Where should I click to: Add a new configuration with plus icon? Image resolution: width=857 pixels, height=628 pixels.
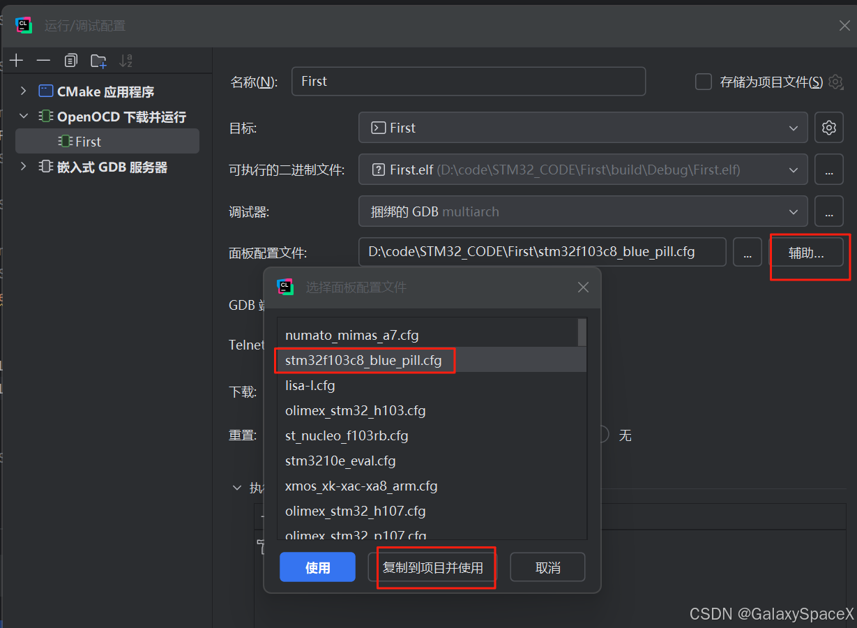[17, 61]
